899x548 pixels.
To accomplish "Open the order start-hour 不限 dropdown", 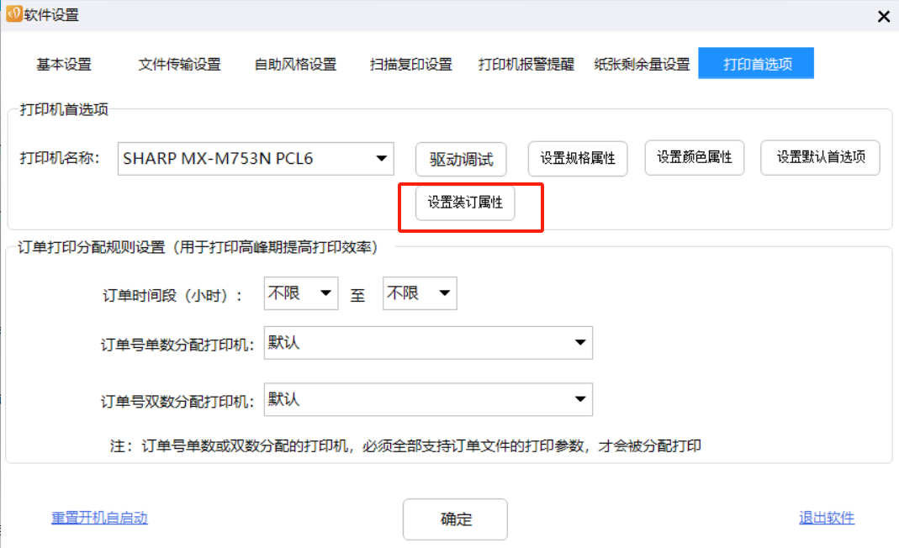I will pyautogui.click(x=300, y=293).
